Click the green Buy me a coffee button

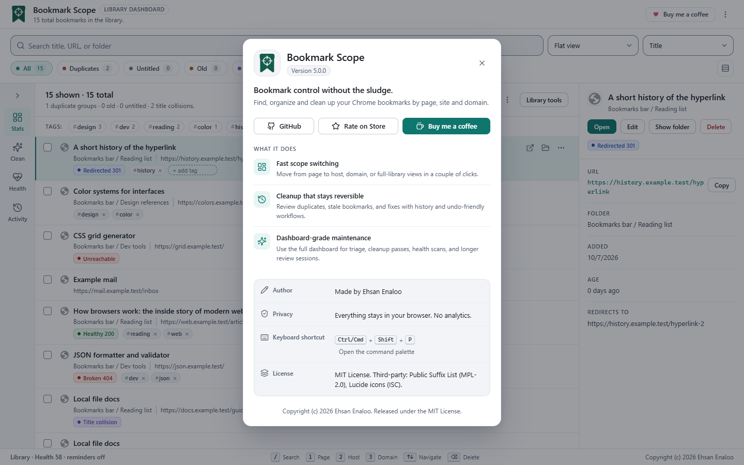coord(446,126)
